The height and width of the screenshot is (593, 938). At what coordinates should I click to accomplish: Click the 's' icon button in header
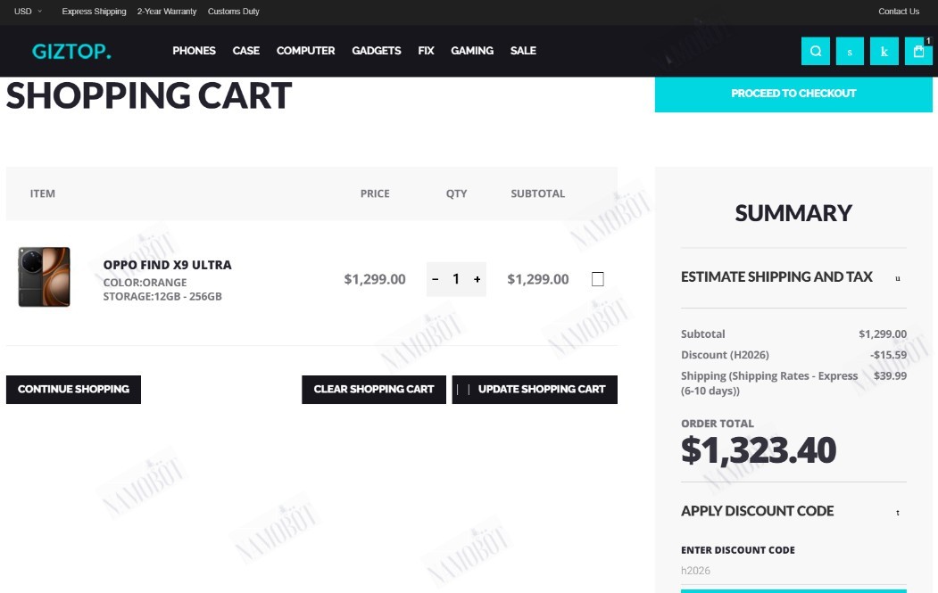850,51
